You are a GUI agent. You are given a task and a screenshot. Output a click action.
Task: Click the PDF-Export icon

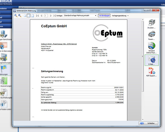click(x=152, y=71)
